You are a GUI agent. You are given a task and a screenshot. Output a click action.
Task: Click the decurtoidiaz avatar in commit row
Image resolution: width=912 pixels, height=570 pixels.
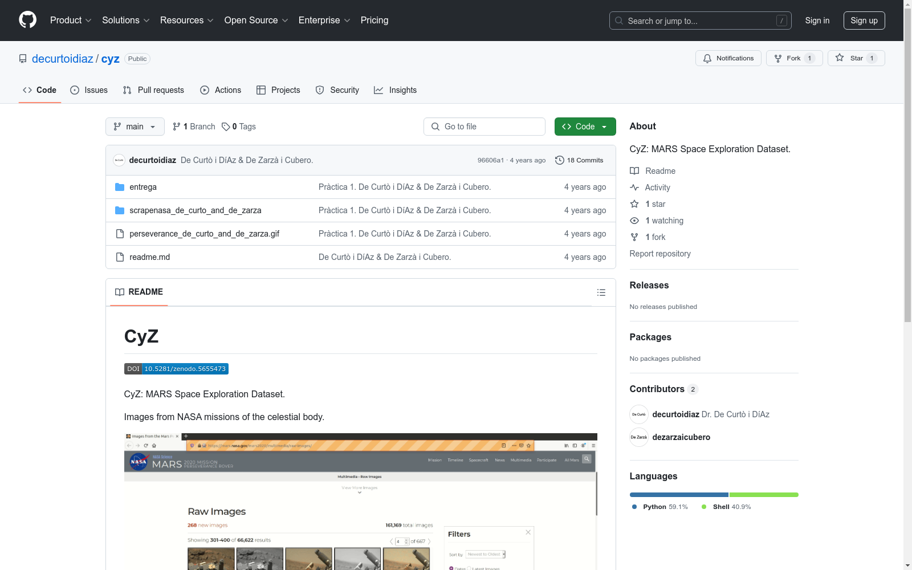pos(119,160)
